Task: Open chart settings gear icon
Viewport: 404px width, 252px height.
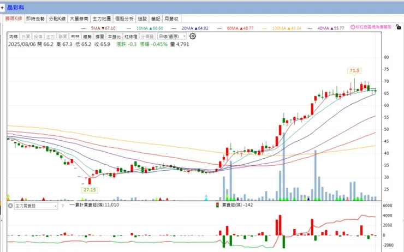Action: coord(193,37)
